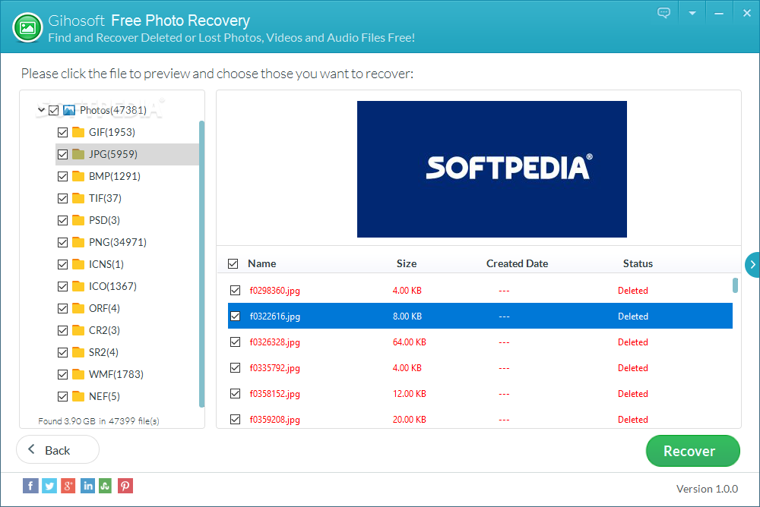The width and height of the screenshot is (760, 507).
Task: Uncheck file f0322616.jpg checkbox
Action: (x=235, y=316)
